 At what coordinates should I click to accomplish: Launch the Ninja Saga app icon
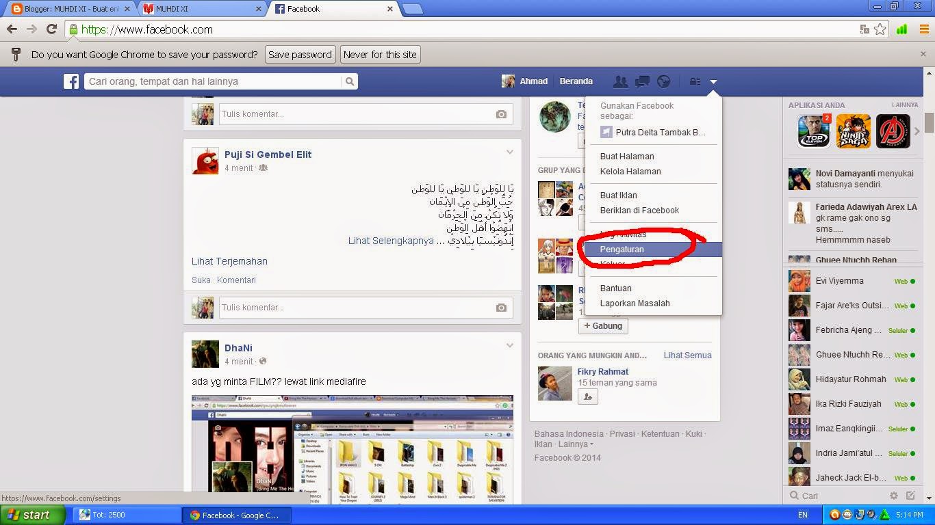point(854,131)
